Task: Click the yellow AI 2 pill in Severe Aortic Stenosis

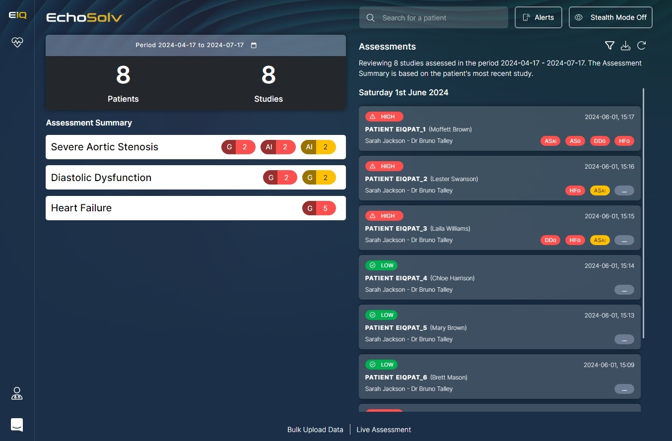Action: [x=318, y=147]
